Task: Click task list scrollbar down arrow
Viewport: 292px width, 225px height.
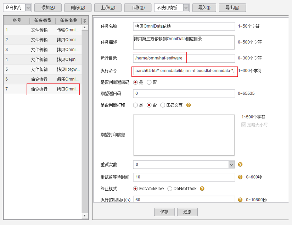Action: [85, 216]
